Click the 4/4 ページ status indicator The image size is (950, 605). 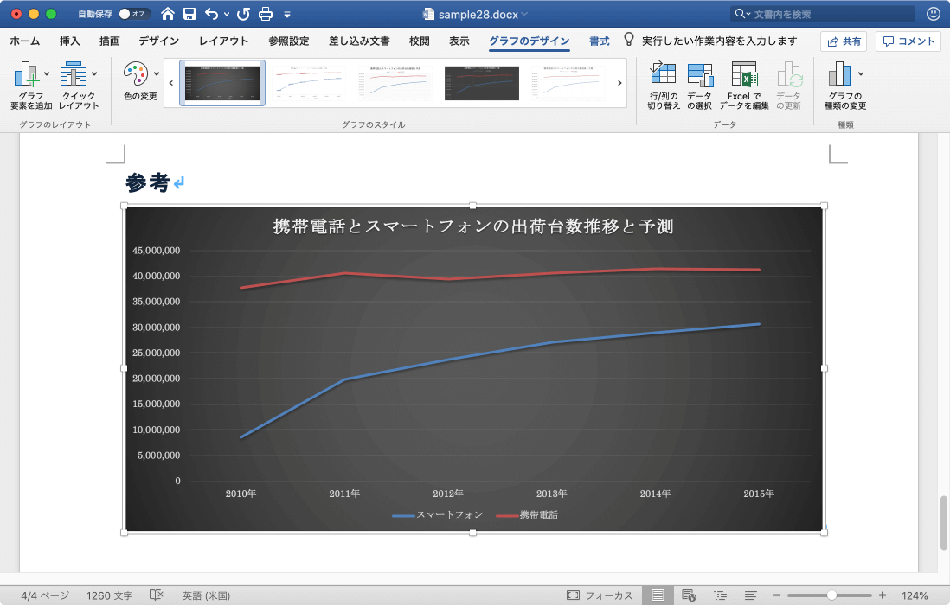tap(45, 595)
